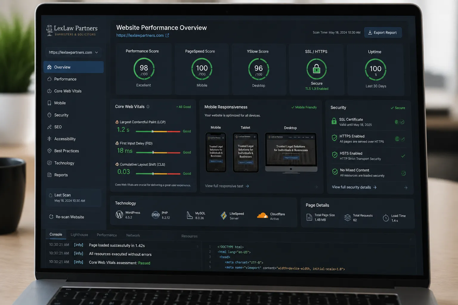The image size is (458, 305).
Task: Click the Cumulative Layout Shift indicator bar
Action: (158, 174)
